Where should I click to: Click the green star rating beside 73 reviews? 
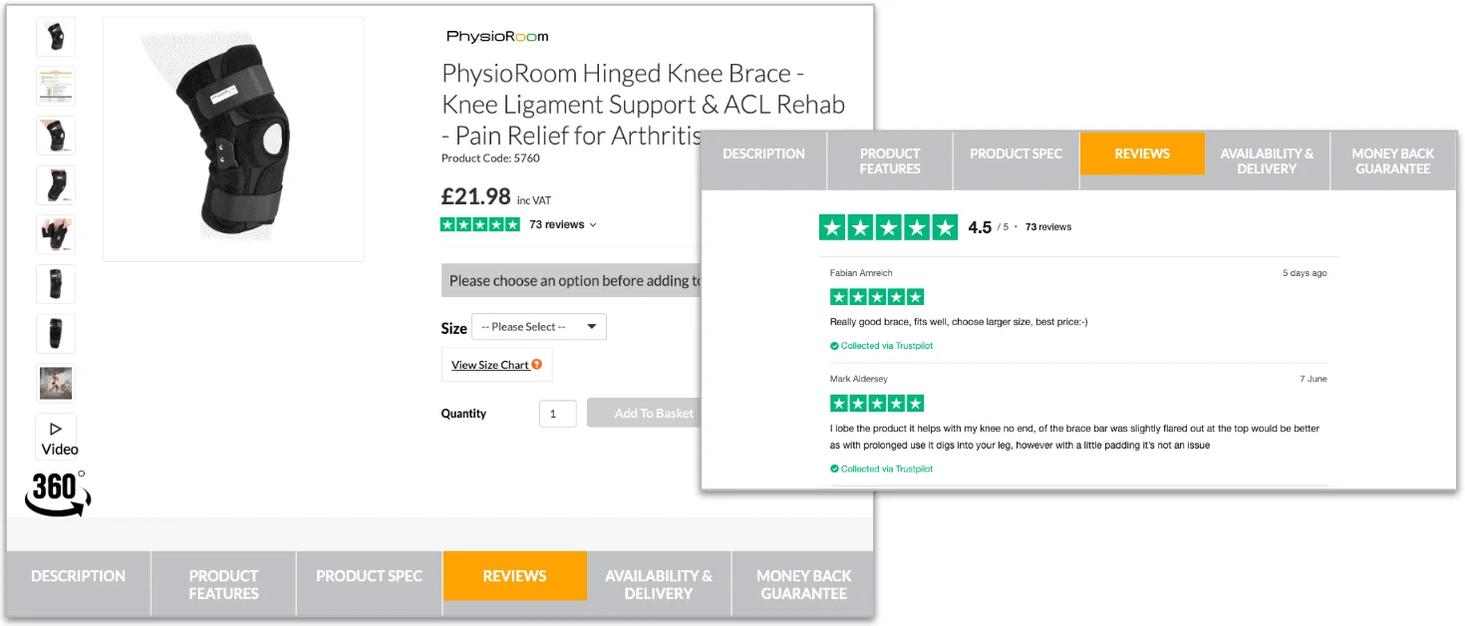(x=479, y=225)
